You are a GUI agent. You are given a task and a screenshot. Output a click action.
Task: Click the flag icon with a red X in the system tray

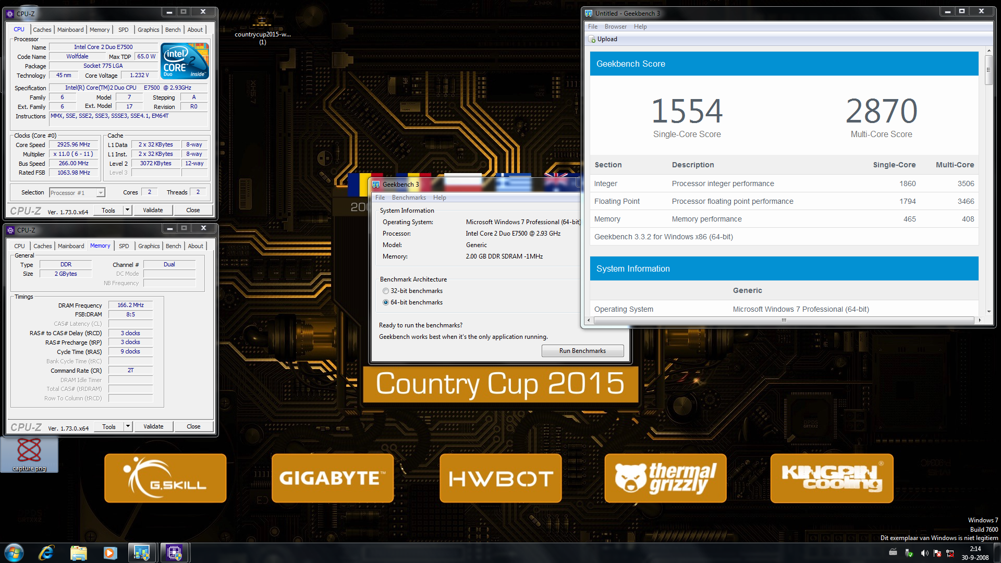pos(937,553)
